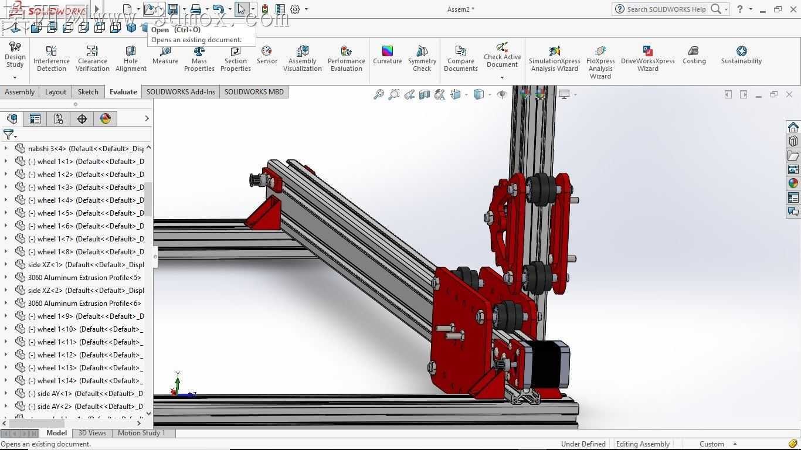
Task: Click Zoom to Fit in view toolbar
Action: coord(379,94)
